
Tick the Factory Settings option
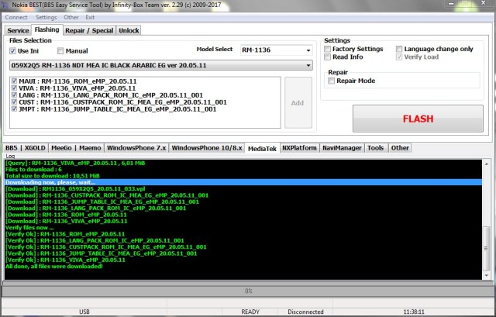(x=329, y=49)
